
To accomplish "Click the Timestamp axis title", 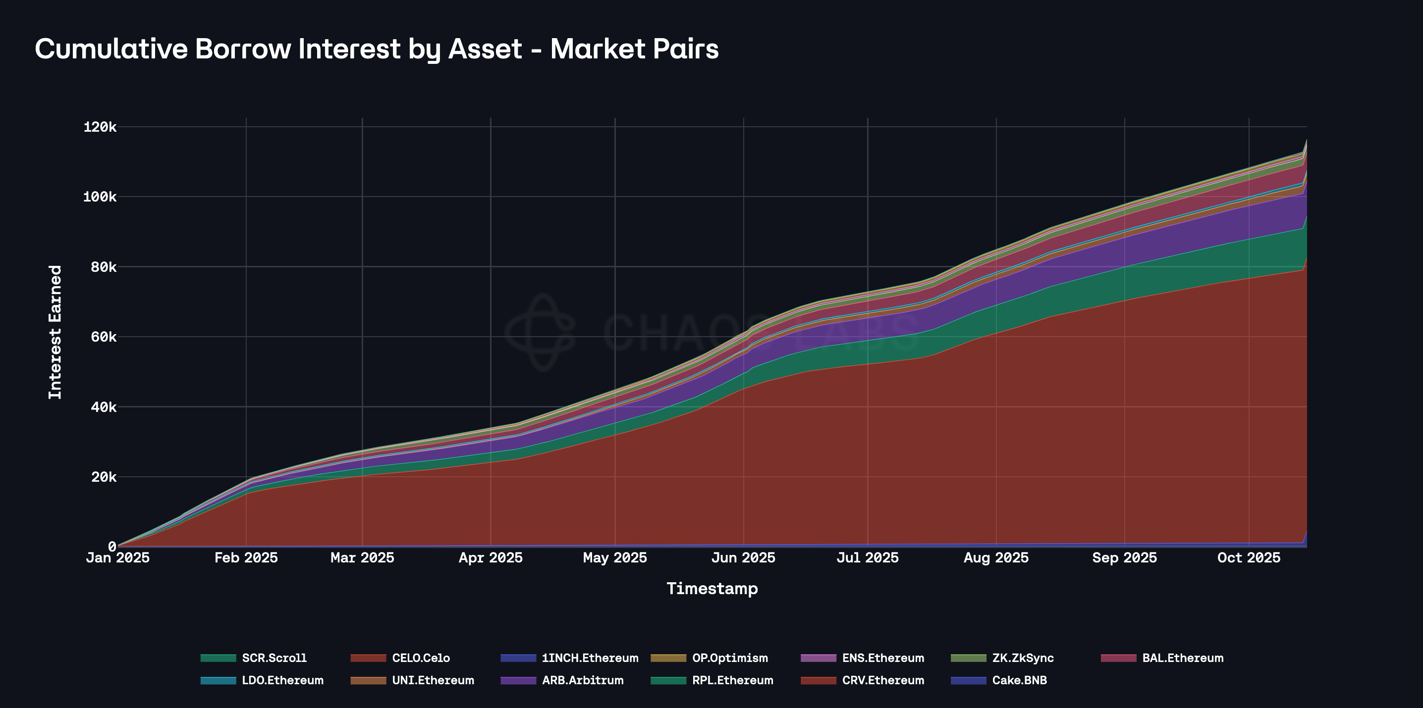I will coord(711,589).
